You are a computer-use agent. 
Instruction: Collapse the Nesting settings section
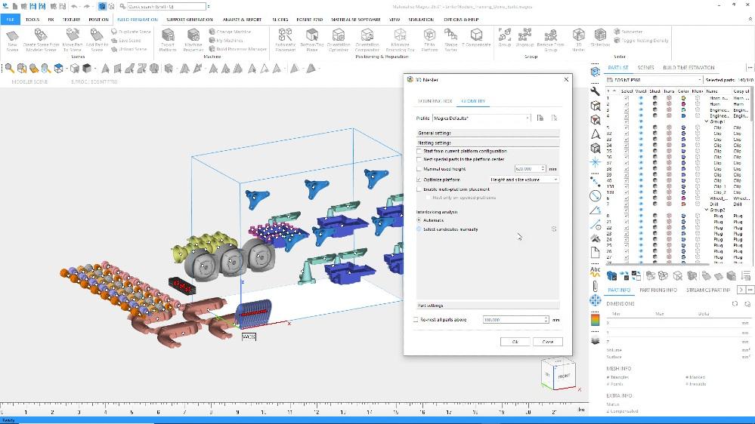[487, 143]
